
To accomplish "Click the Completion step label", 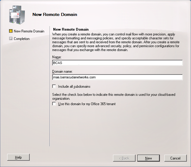I will coord(22,39).
